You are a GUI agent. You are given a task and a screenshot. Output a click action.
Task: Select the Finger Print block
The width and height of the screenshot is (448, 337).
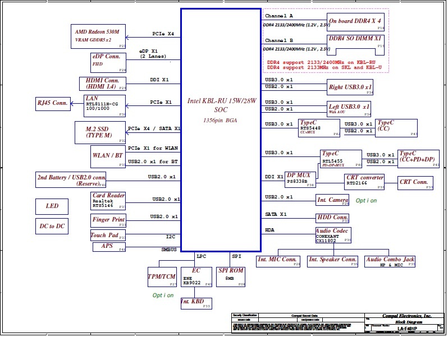[x=108, y=220]
